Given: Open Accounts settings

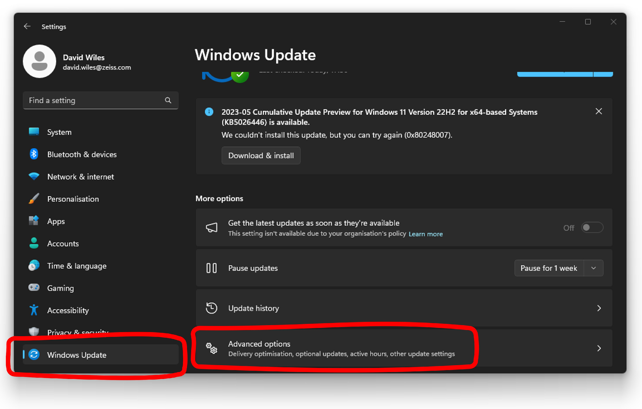Looking at the screenshot, I should [63, 243].
